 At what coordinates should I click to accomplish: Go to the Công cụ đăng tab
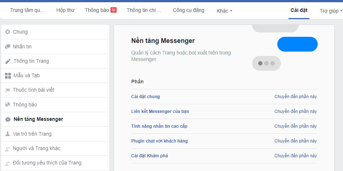188,10
